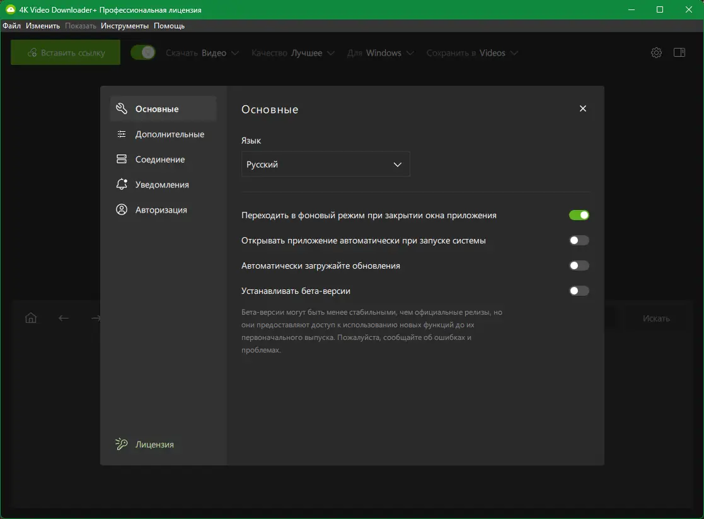Click the server icon beside Соединение
Image resolution: width=704 pixels, height=519 pixels.
coord(122,160)
